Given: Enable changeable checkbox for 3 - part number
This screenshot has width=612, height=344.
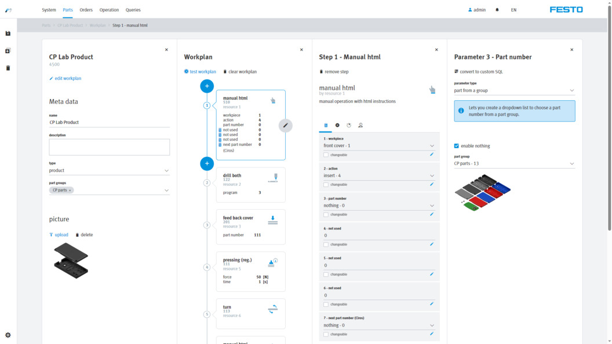Looking at the screenshot, I should [x=326, y=215].
